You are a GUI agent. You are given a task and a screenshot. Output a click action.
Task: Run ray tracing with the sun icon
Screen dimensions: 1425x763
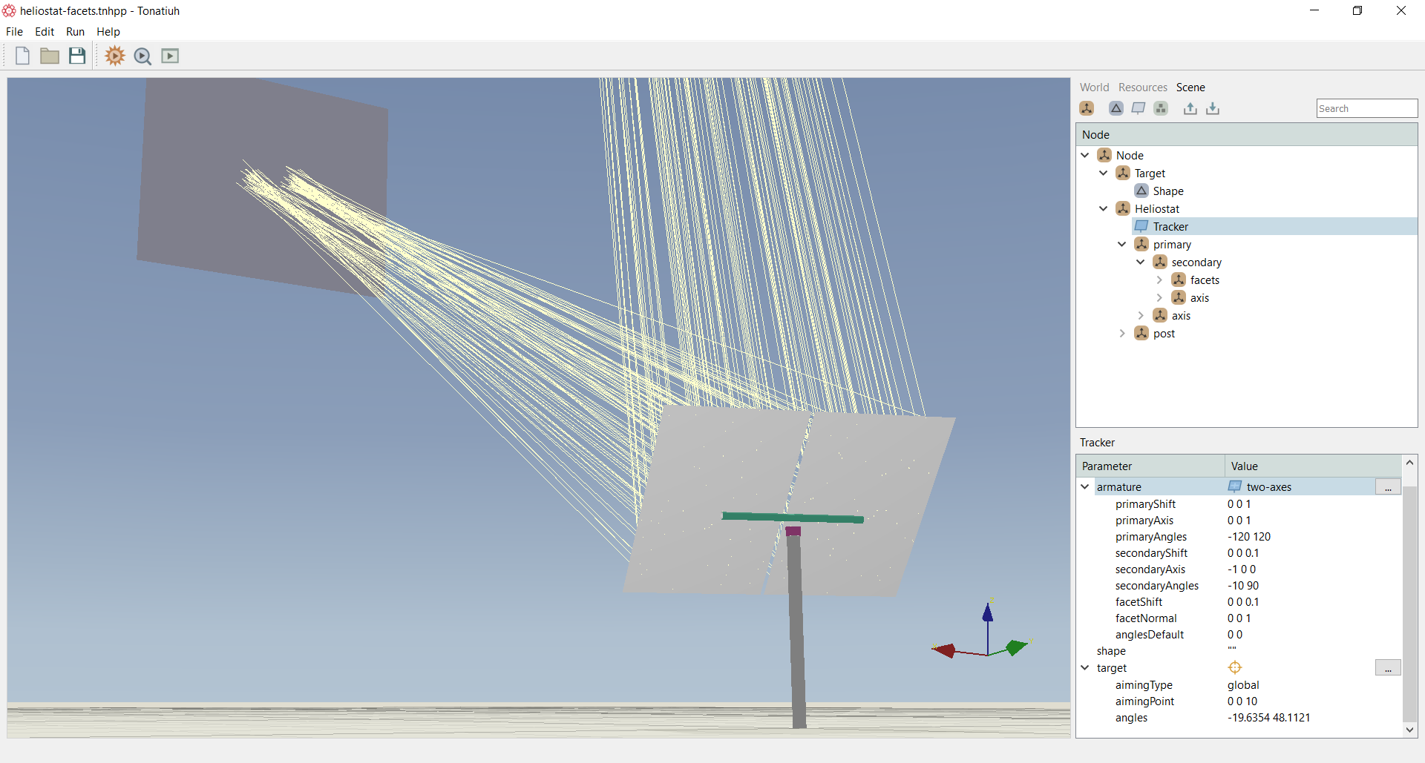pos(115,56)
